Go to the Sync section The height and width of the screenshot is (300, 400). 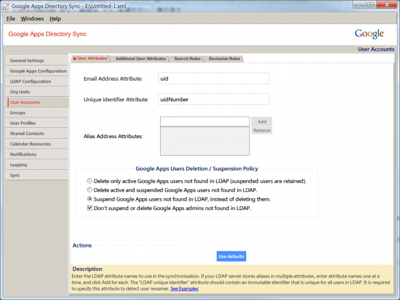[37, 175]
